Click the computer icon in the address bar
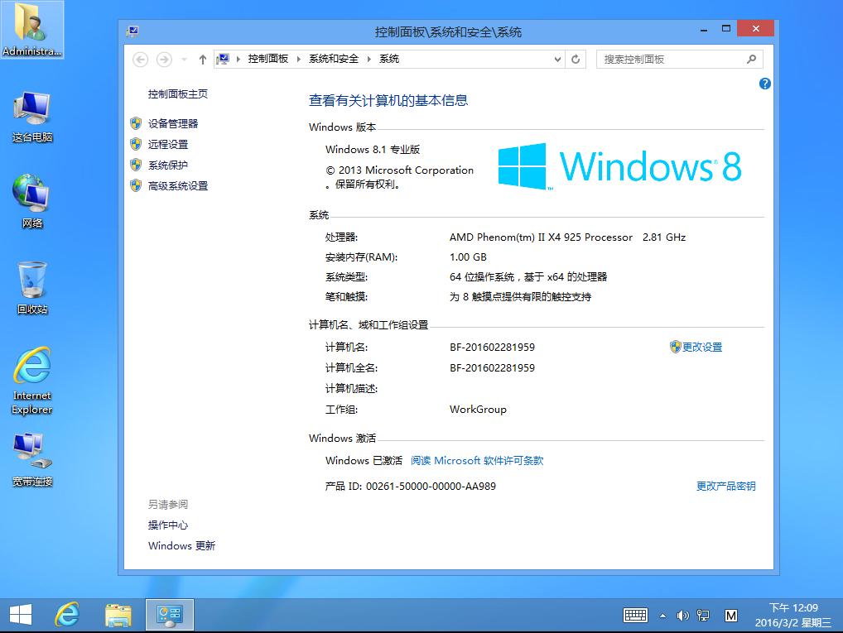Viewport: 843px width, 633px height. (223, 59)
